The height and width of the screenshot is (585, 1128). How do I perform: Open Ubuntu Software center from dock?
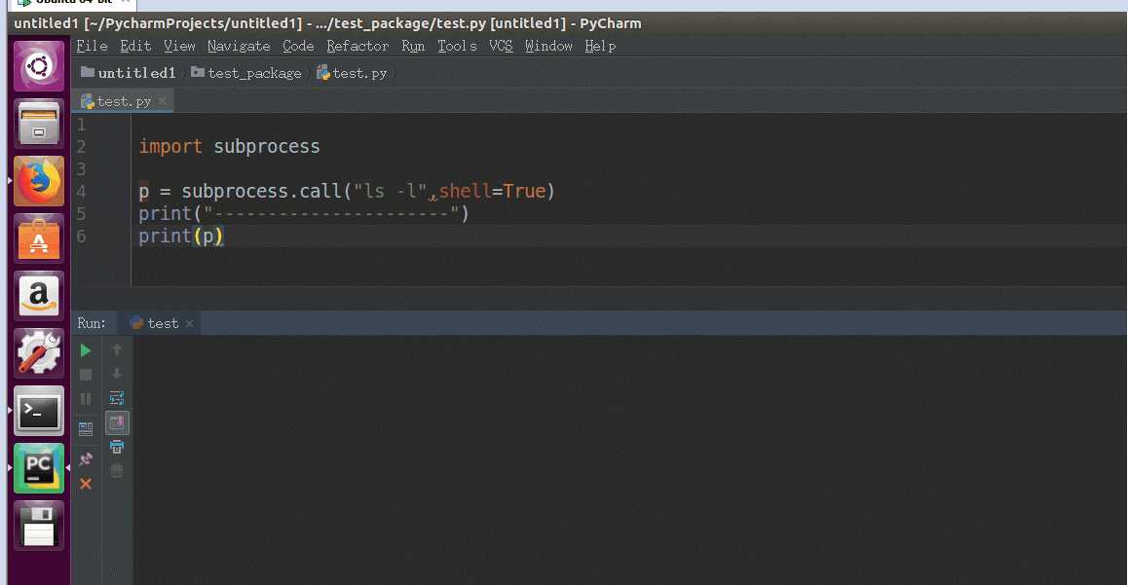coord(39,238)
